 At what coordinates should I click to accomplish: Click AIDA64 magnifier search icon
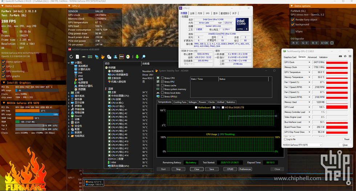143,57
